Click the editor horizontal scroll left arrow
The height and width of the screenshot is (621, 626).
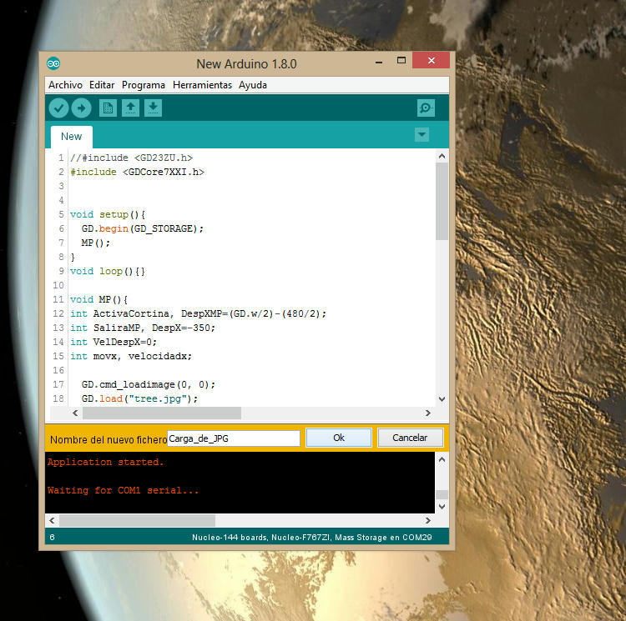(x=75, y=413)
